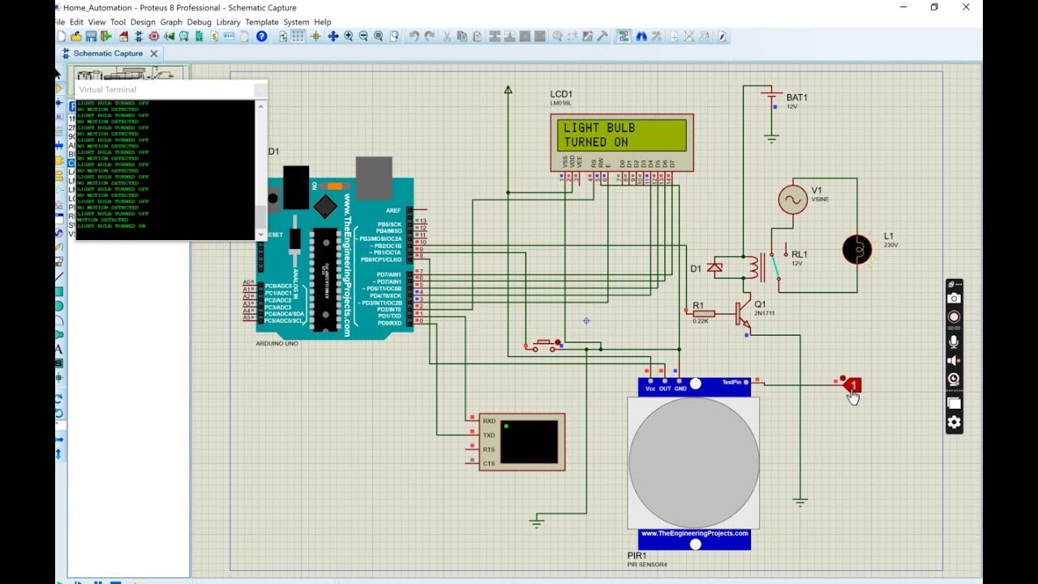Screen dimensions: 1038x584
Task: Select Junction Dot mode tool
Action: click(x=59, y=102)
